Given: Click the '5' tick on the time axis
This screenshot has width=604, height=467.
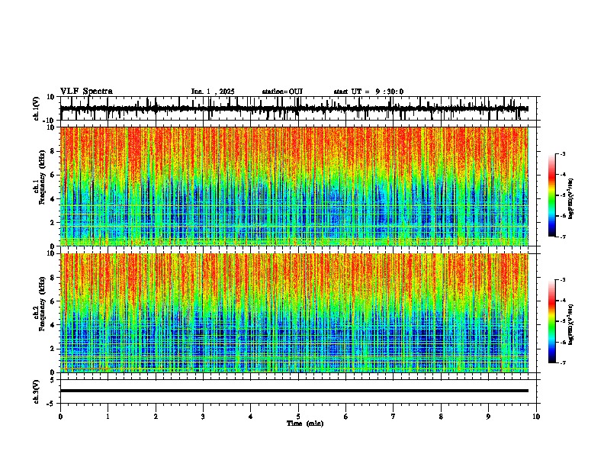Looking at the screenshot, I should tap(298, 416).
